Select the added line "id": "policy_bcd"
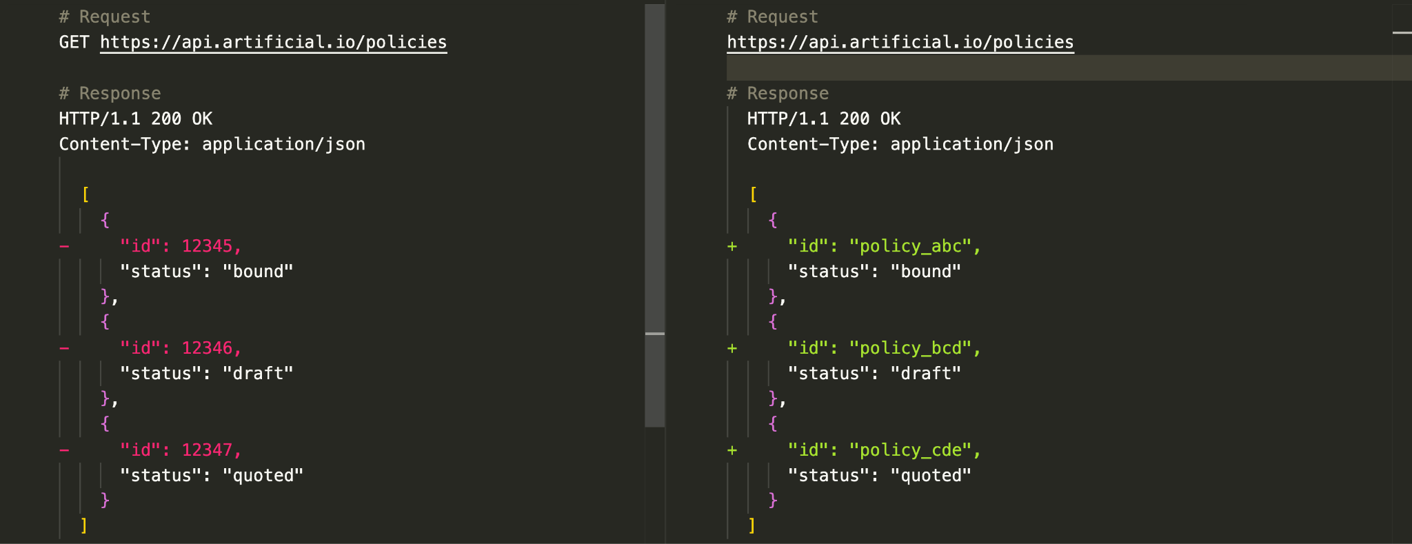The width and height of the screenshot is (1412, 544). click(x=884, y=348)
